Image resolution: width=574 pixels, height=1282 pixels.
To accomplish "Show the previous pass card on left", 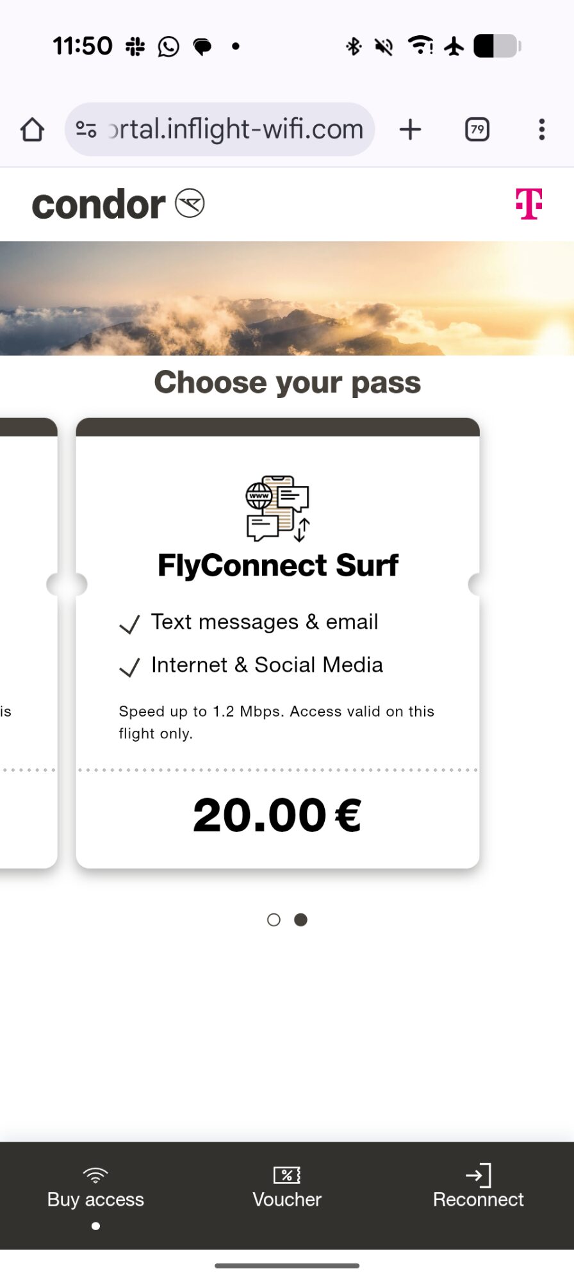I will pyautogui.click(x=28, y=641).
